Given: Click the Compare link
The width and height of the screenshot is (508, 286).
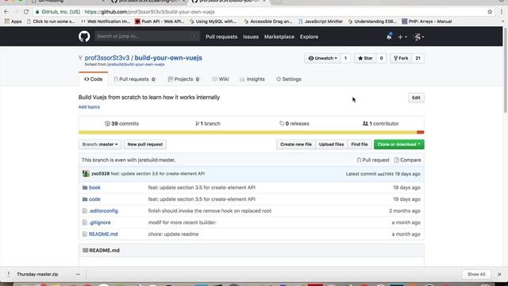Looking at the screenshot, I should tap(407, 160).
